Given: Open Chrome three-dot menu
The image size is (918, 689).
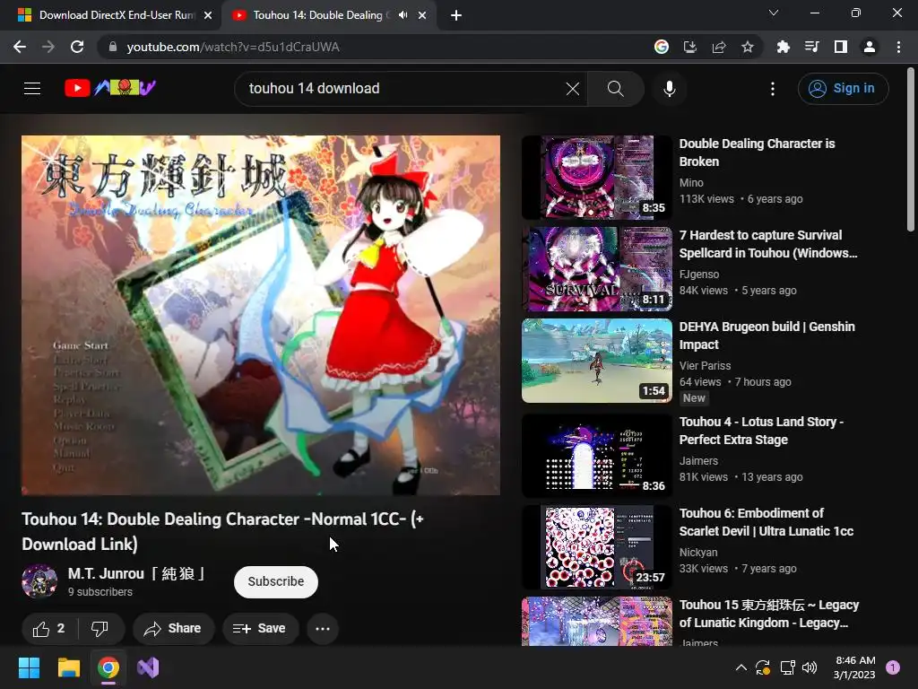Looking at the screenshot, I should point(898,47).
